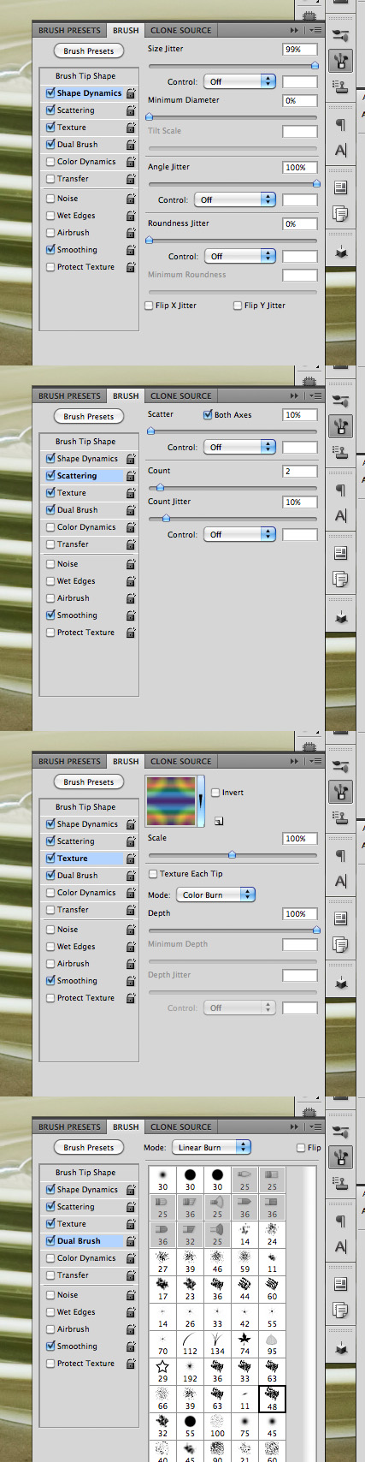Turn on Texture Each Tip

(153, 874)
